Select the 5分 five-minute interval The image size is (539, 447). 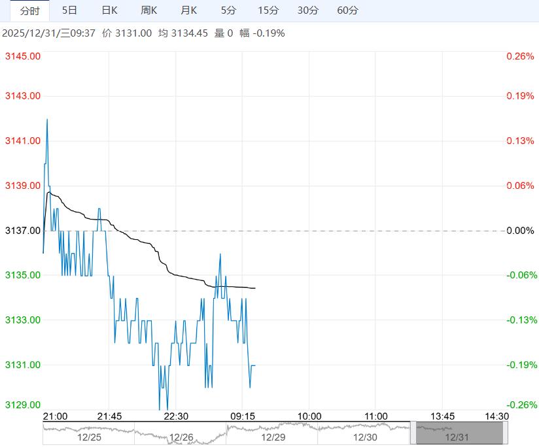tap(228, 10)
